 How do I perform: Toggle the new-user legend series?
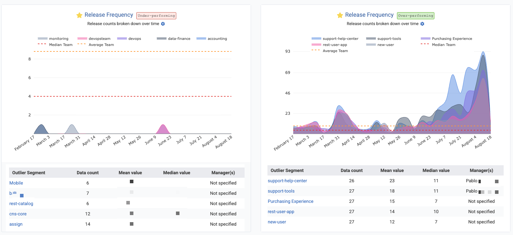[385, 45]
